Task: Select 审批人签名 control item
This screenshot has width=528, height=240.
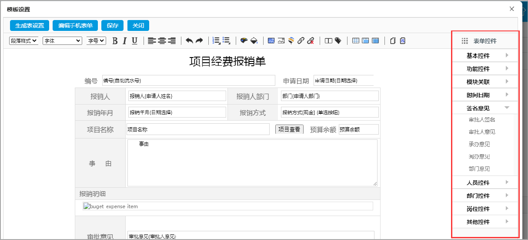Action: 482,120
